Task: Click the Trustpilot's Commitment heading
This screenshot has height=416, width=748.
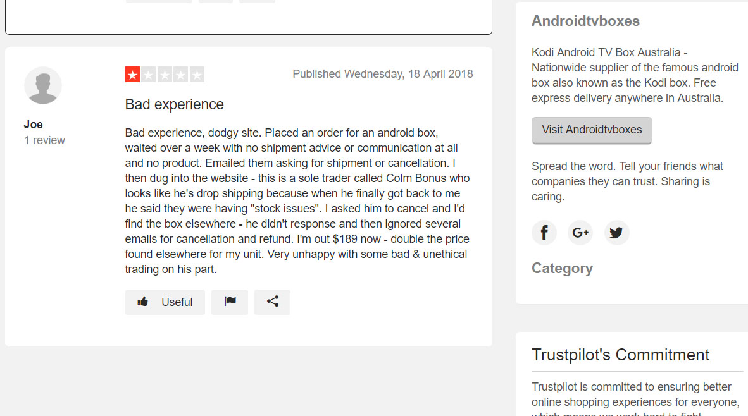Action: 620,355
